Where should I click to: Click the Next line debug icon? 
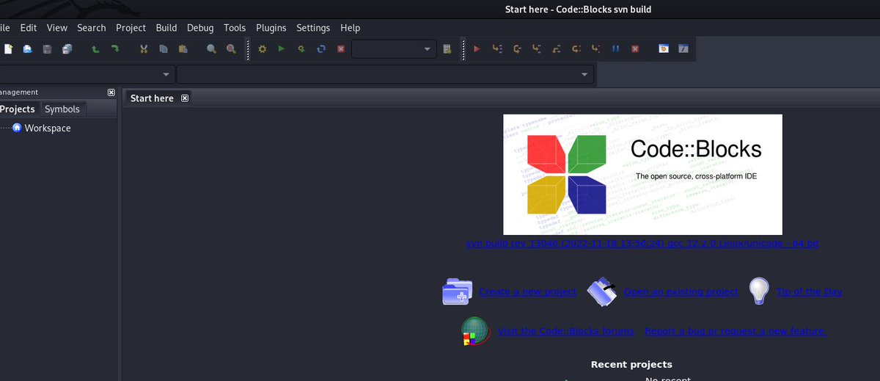click(x=517, y=49)
